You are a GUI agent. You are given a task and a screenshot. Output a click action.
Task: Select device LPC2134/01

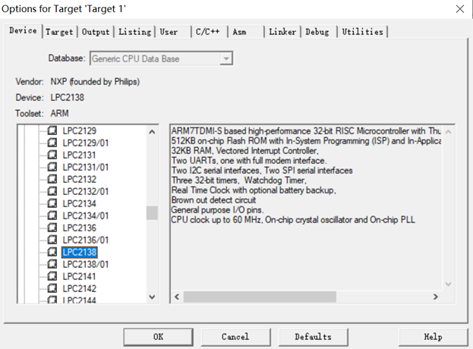tap(86, 215)
